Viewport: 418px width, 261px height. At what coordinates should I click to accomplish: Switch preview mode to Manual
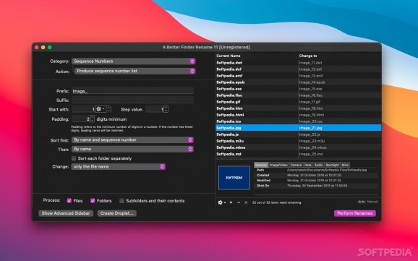372,202
